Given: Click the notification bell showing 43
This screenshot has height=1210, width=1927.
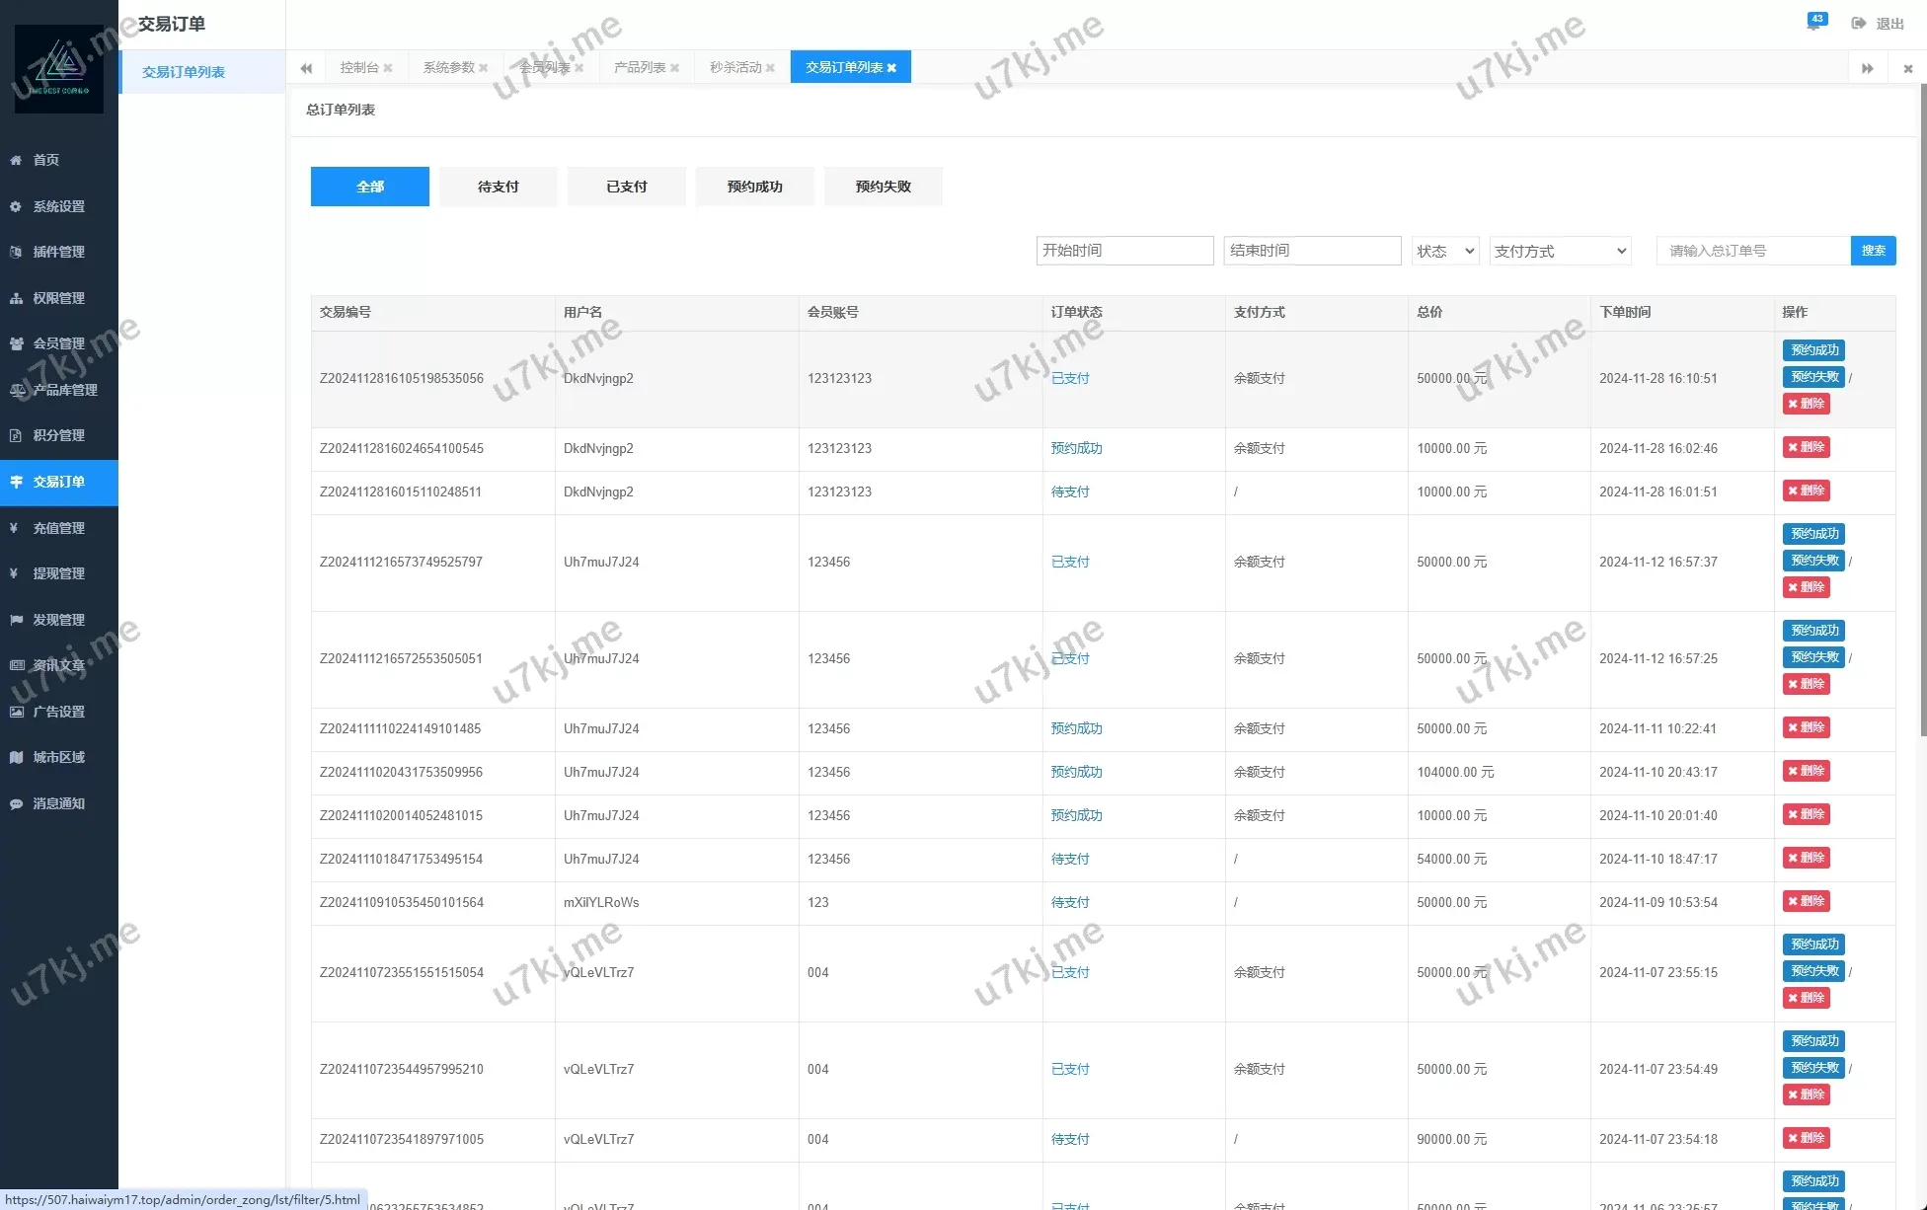Looking at the screenshot, I should click(x=1815, y=23).
